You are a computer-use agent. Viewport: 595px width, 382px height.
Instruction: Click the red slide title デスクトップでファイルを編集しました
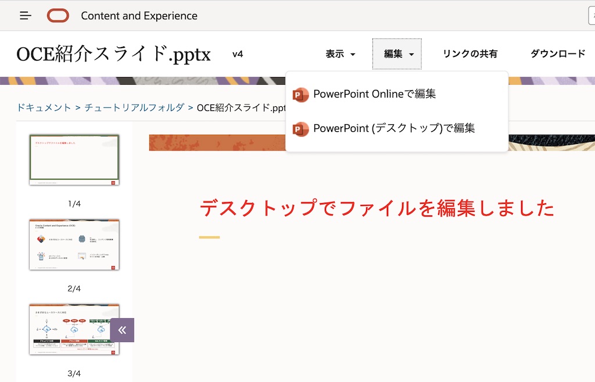[x=377, y=208]
